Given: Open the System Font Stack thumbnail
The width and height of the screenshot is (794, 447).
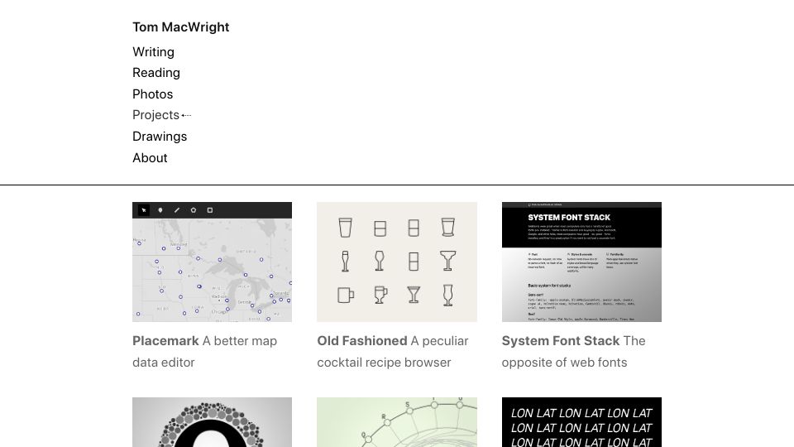Looking at the screenshot, I should (x=581, y=262).
